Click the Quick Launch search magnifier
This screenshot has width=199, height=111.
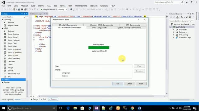[182, 2]
